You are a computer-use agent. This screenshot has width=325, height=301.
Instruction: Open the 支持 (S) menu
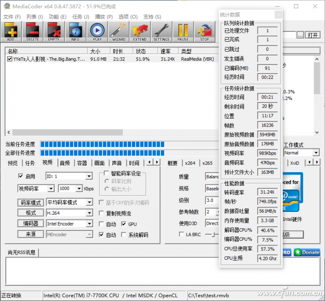click(152, 17)
